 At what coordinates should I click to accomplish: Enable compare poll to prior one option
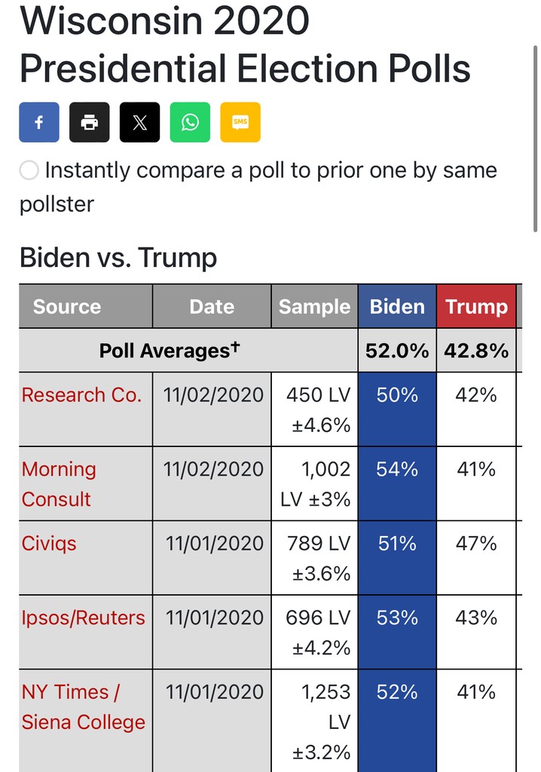pos(29,170)
